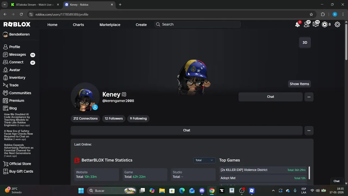The width and height of the screenshot is (348, 196).
Task: View the 9 Following list
Action: coord(138,118)
